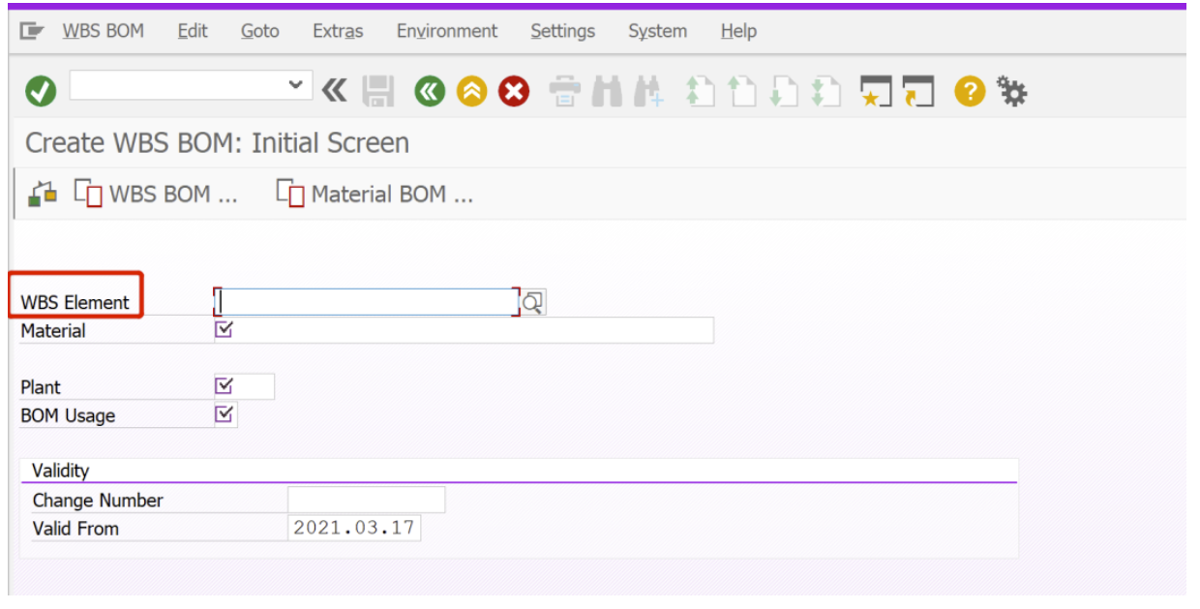Open Find using the binoculars icon
1200x609 pixels.
point(605,90)
